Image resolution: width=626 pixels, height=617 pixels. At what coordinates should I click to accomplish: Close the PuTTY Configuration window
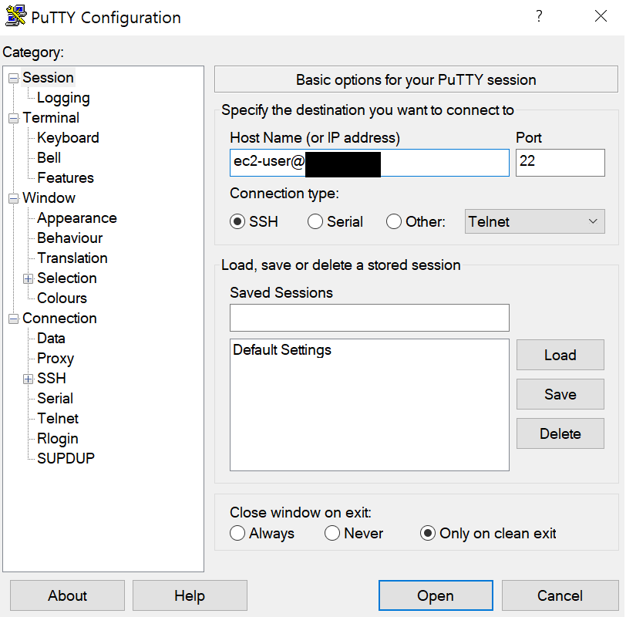click(601, 16)
